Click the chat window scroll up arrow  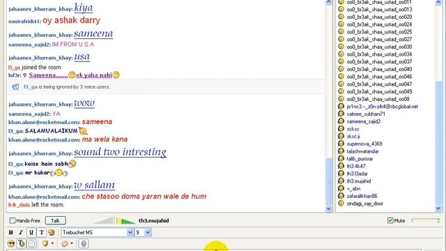click(x=329, y=2)
